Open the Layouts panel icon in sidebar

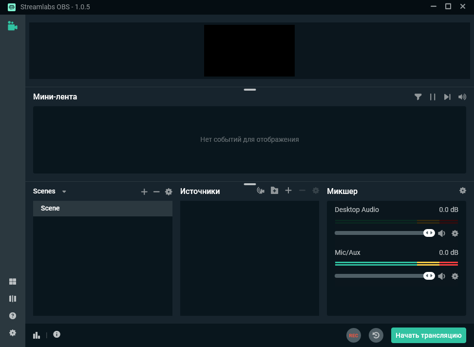tap(12, 298)
